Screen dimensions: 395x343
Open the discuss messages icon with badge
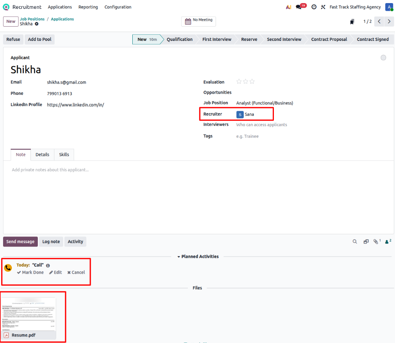click(299, 7)
